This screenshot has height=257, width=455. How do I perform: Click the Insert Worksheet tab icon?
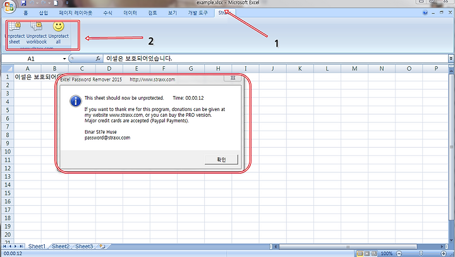[x=102, y=246]
